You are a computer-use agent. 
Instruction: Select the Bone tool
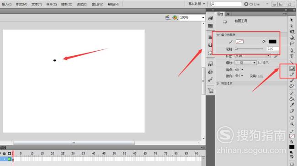click(x=292, y=93)
